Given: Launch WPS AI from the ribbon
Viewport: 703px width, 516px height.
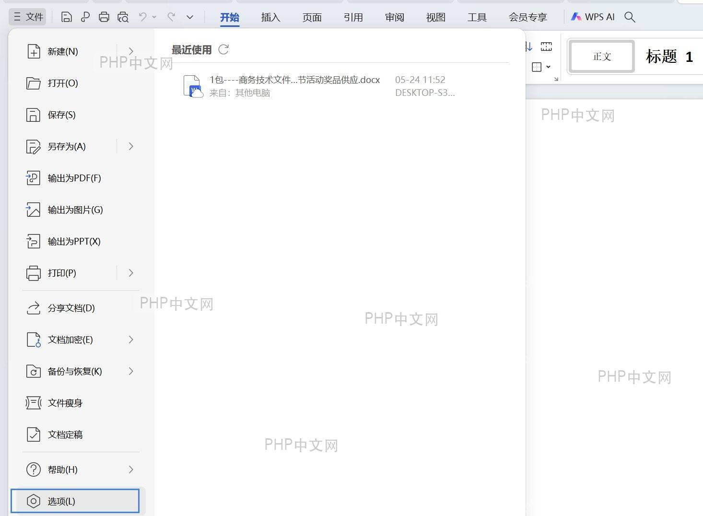Looking at the screenshot, I should coord(593,17).
